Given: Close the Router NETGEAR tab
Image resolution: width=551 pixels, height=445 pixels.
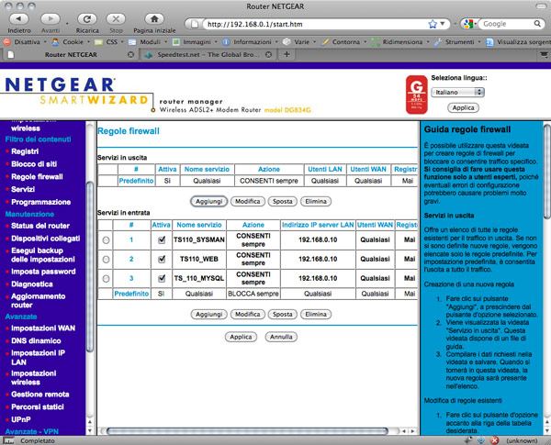Looking at the screenshot, I should coord(130,54).
